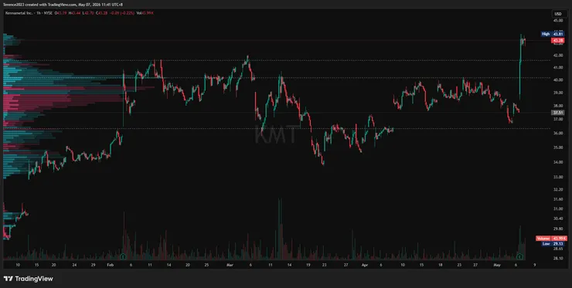Screen dimensions: 572x288
Task: Click the Mar label on time axis
Action: pyautogui.click(x=230, y=265)
